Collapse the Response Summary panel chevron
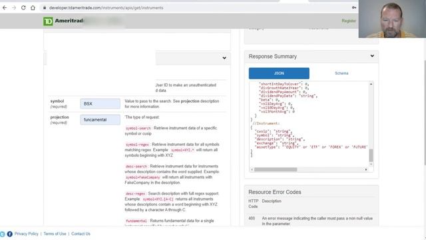 click(372, 56)
